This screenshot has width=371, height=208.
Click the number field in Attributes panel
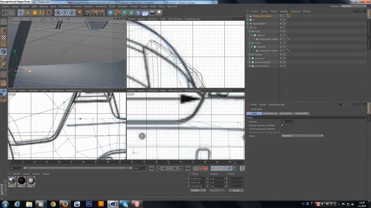click(288, 122)
